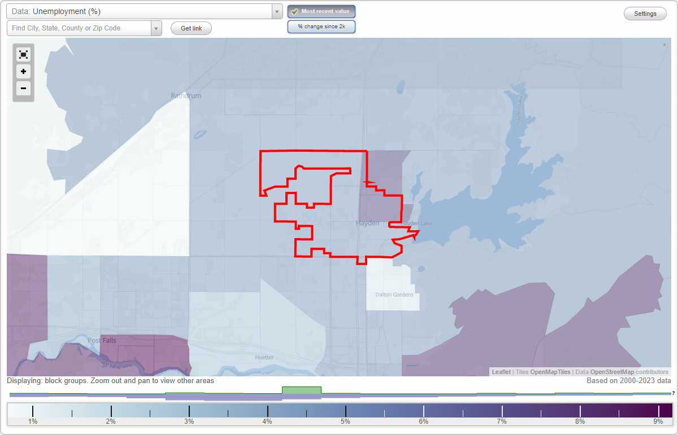Click the histogram help question mark
The height and width of the screenshot is (435, 678).
tap(673, 393)
